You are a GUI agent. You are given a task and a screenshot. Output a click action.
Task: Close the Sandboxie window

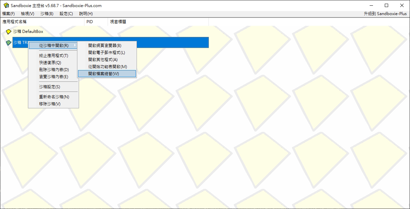point(402,5)
